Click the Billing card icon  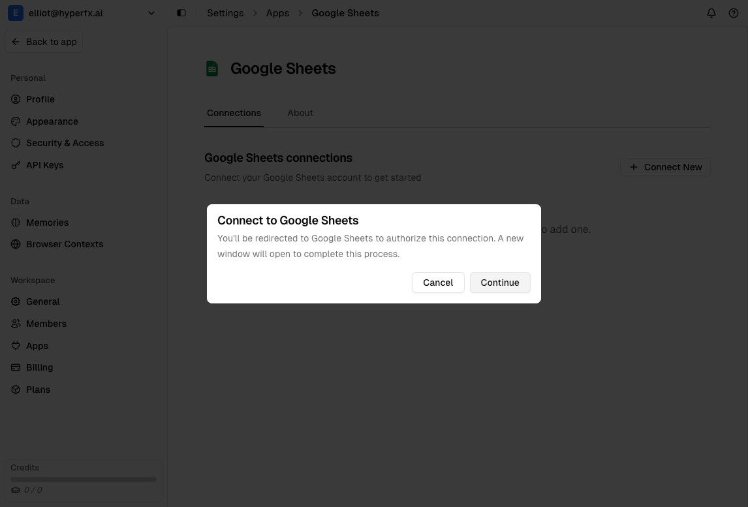point(16,367)
